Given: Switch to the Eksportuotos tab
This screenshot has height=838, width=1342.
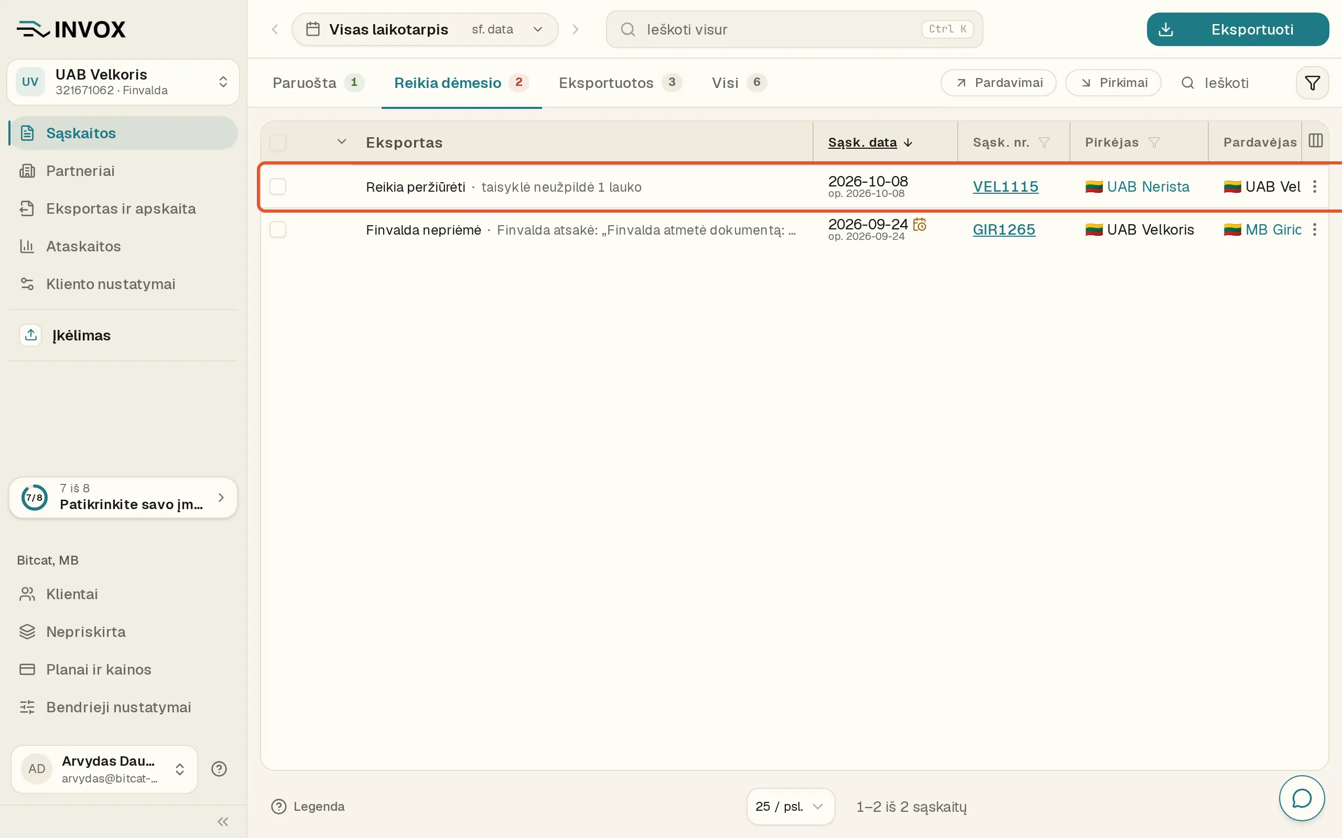Looking at the screenshot, I should coord(620,83).
